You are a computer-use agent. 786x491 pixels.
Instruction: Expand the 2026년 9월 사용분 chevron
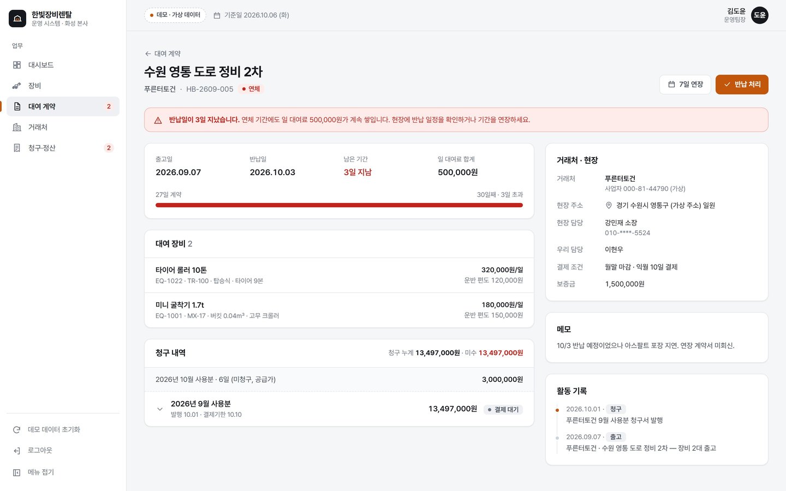point(160,409)
